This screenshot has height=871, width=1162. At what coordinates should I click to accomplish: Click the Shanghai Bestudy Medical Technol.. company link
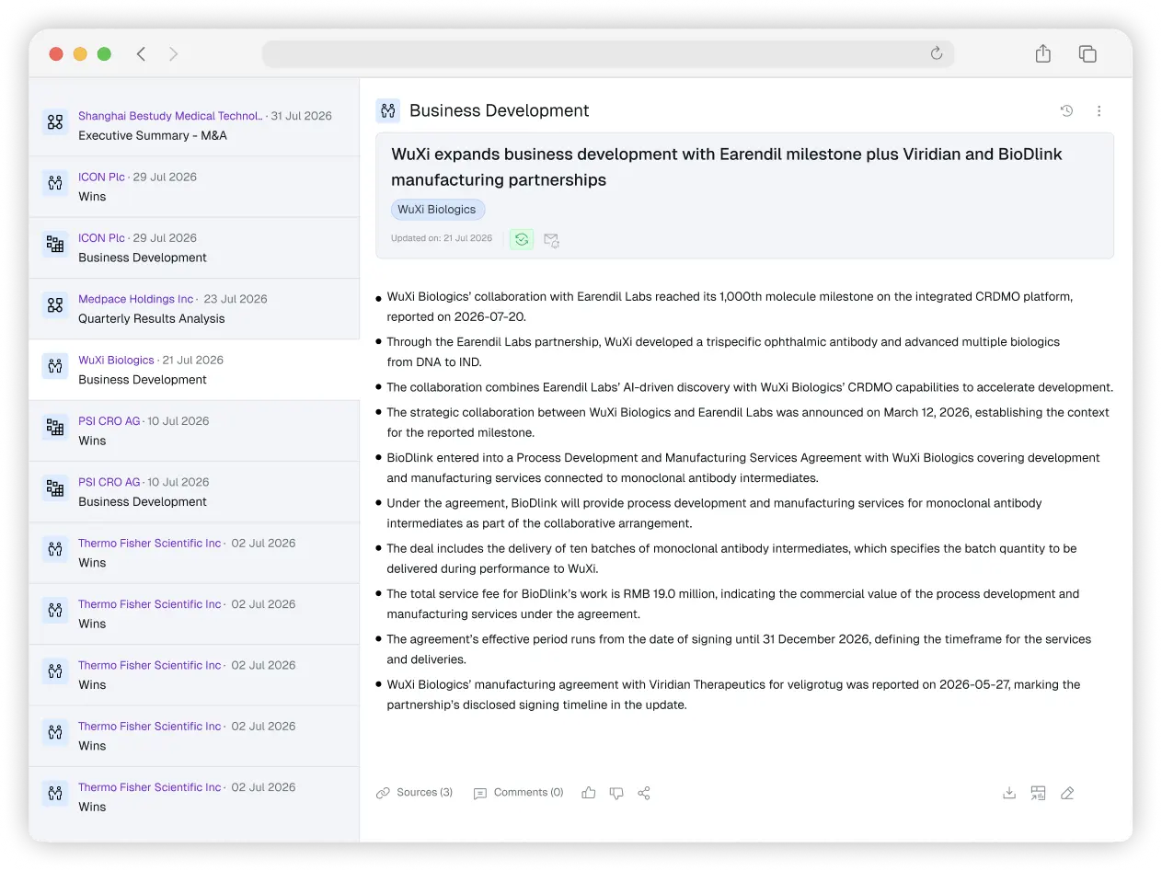[x=170, y=116]
